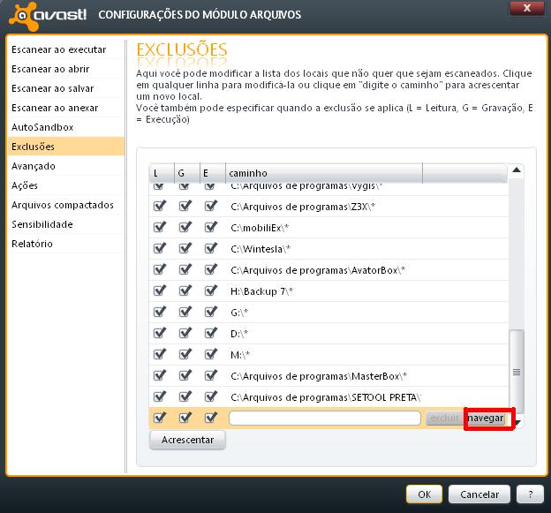Toggle G checkbox for H:\Backup 7\*
The image size is (551, 513).
coord(185,290)
